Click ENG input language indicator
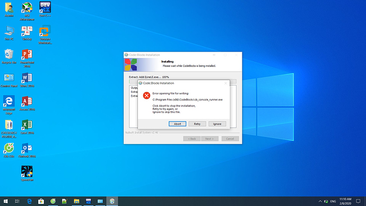Viewport: 366px width, 206px height. pyautogui.click(x=333, y=201)
